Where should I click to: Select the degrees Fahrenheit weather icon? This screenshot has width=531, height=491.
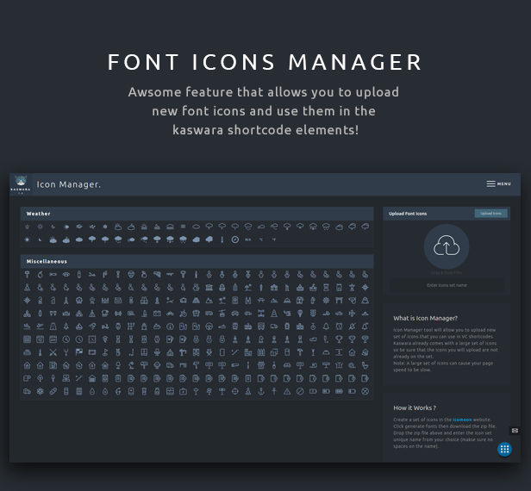(274, 239)
